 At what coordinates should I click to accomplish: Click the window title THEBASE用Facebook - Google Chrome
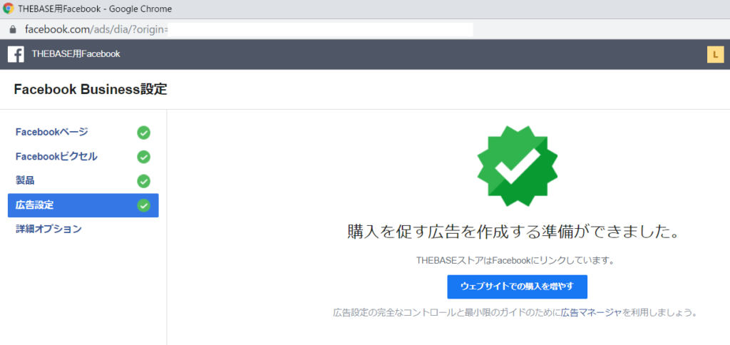(95, 9)
